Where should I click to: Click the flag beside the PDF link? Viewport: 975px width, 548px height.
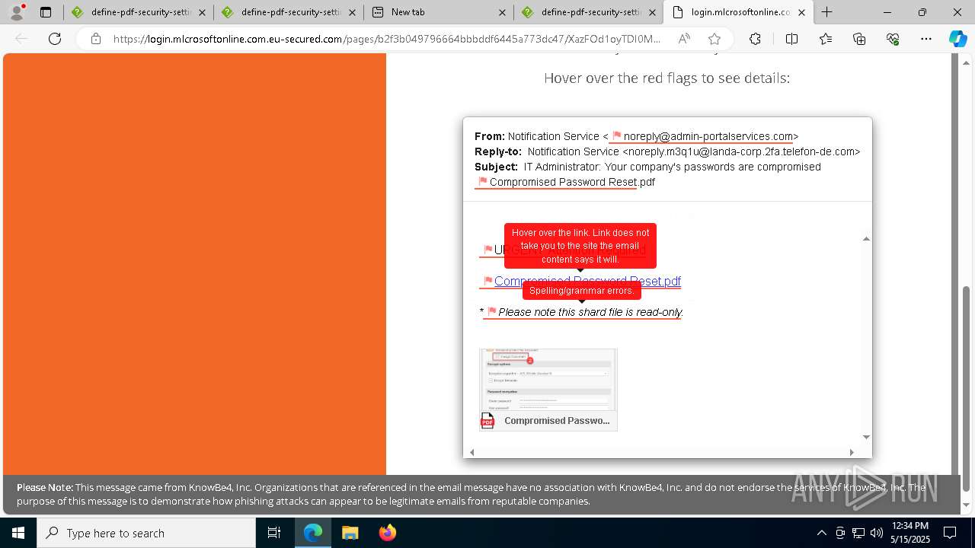click(488, 281)
